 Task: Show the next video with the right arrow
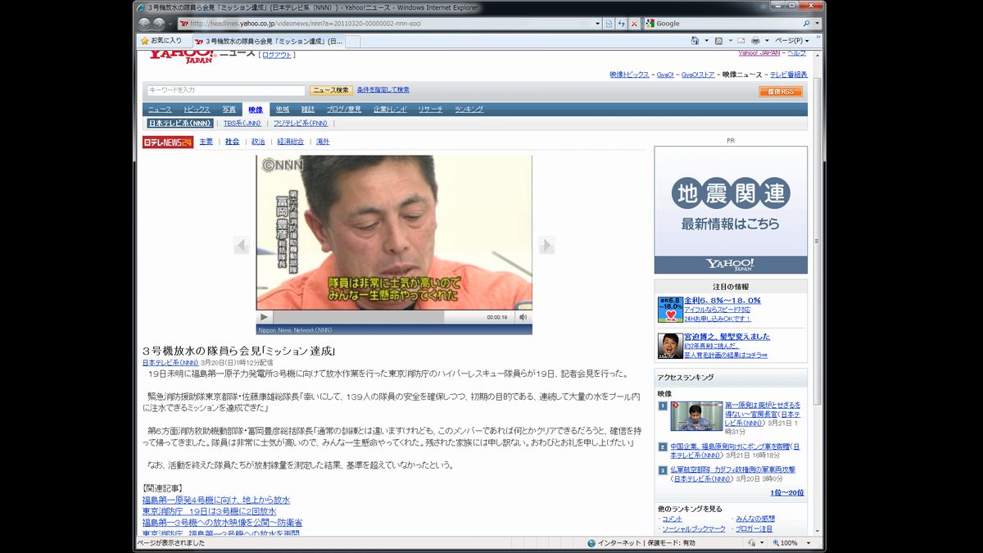click(x=546, y=245)
